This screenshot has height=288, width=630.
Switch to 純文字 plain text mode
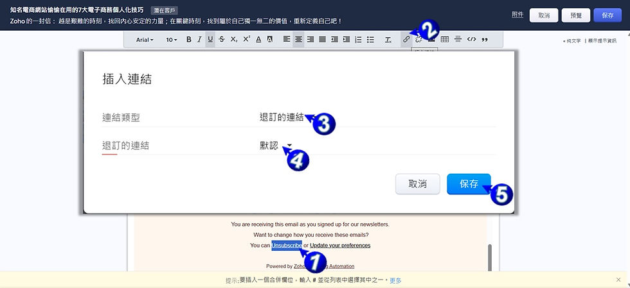click(x=573, y=40)
